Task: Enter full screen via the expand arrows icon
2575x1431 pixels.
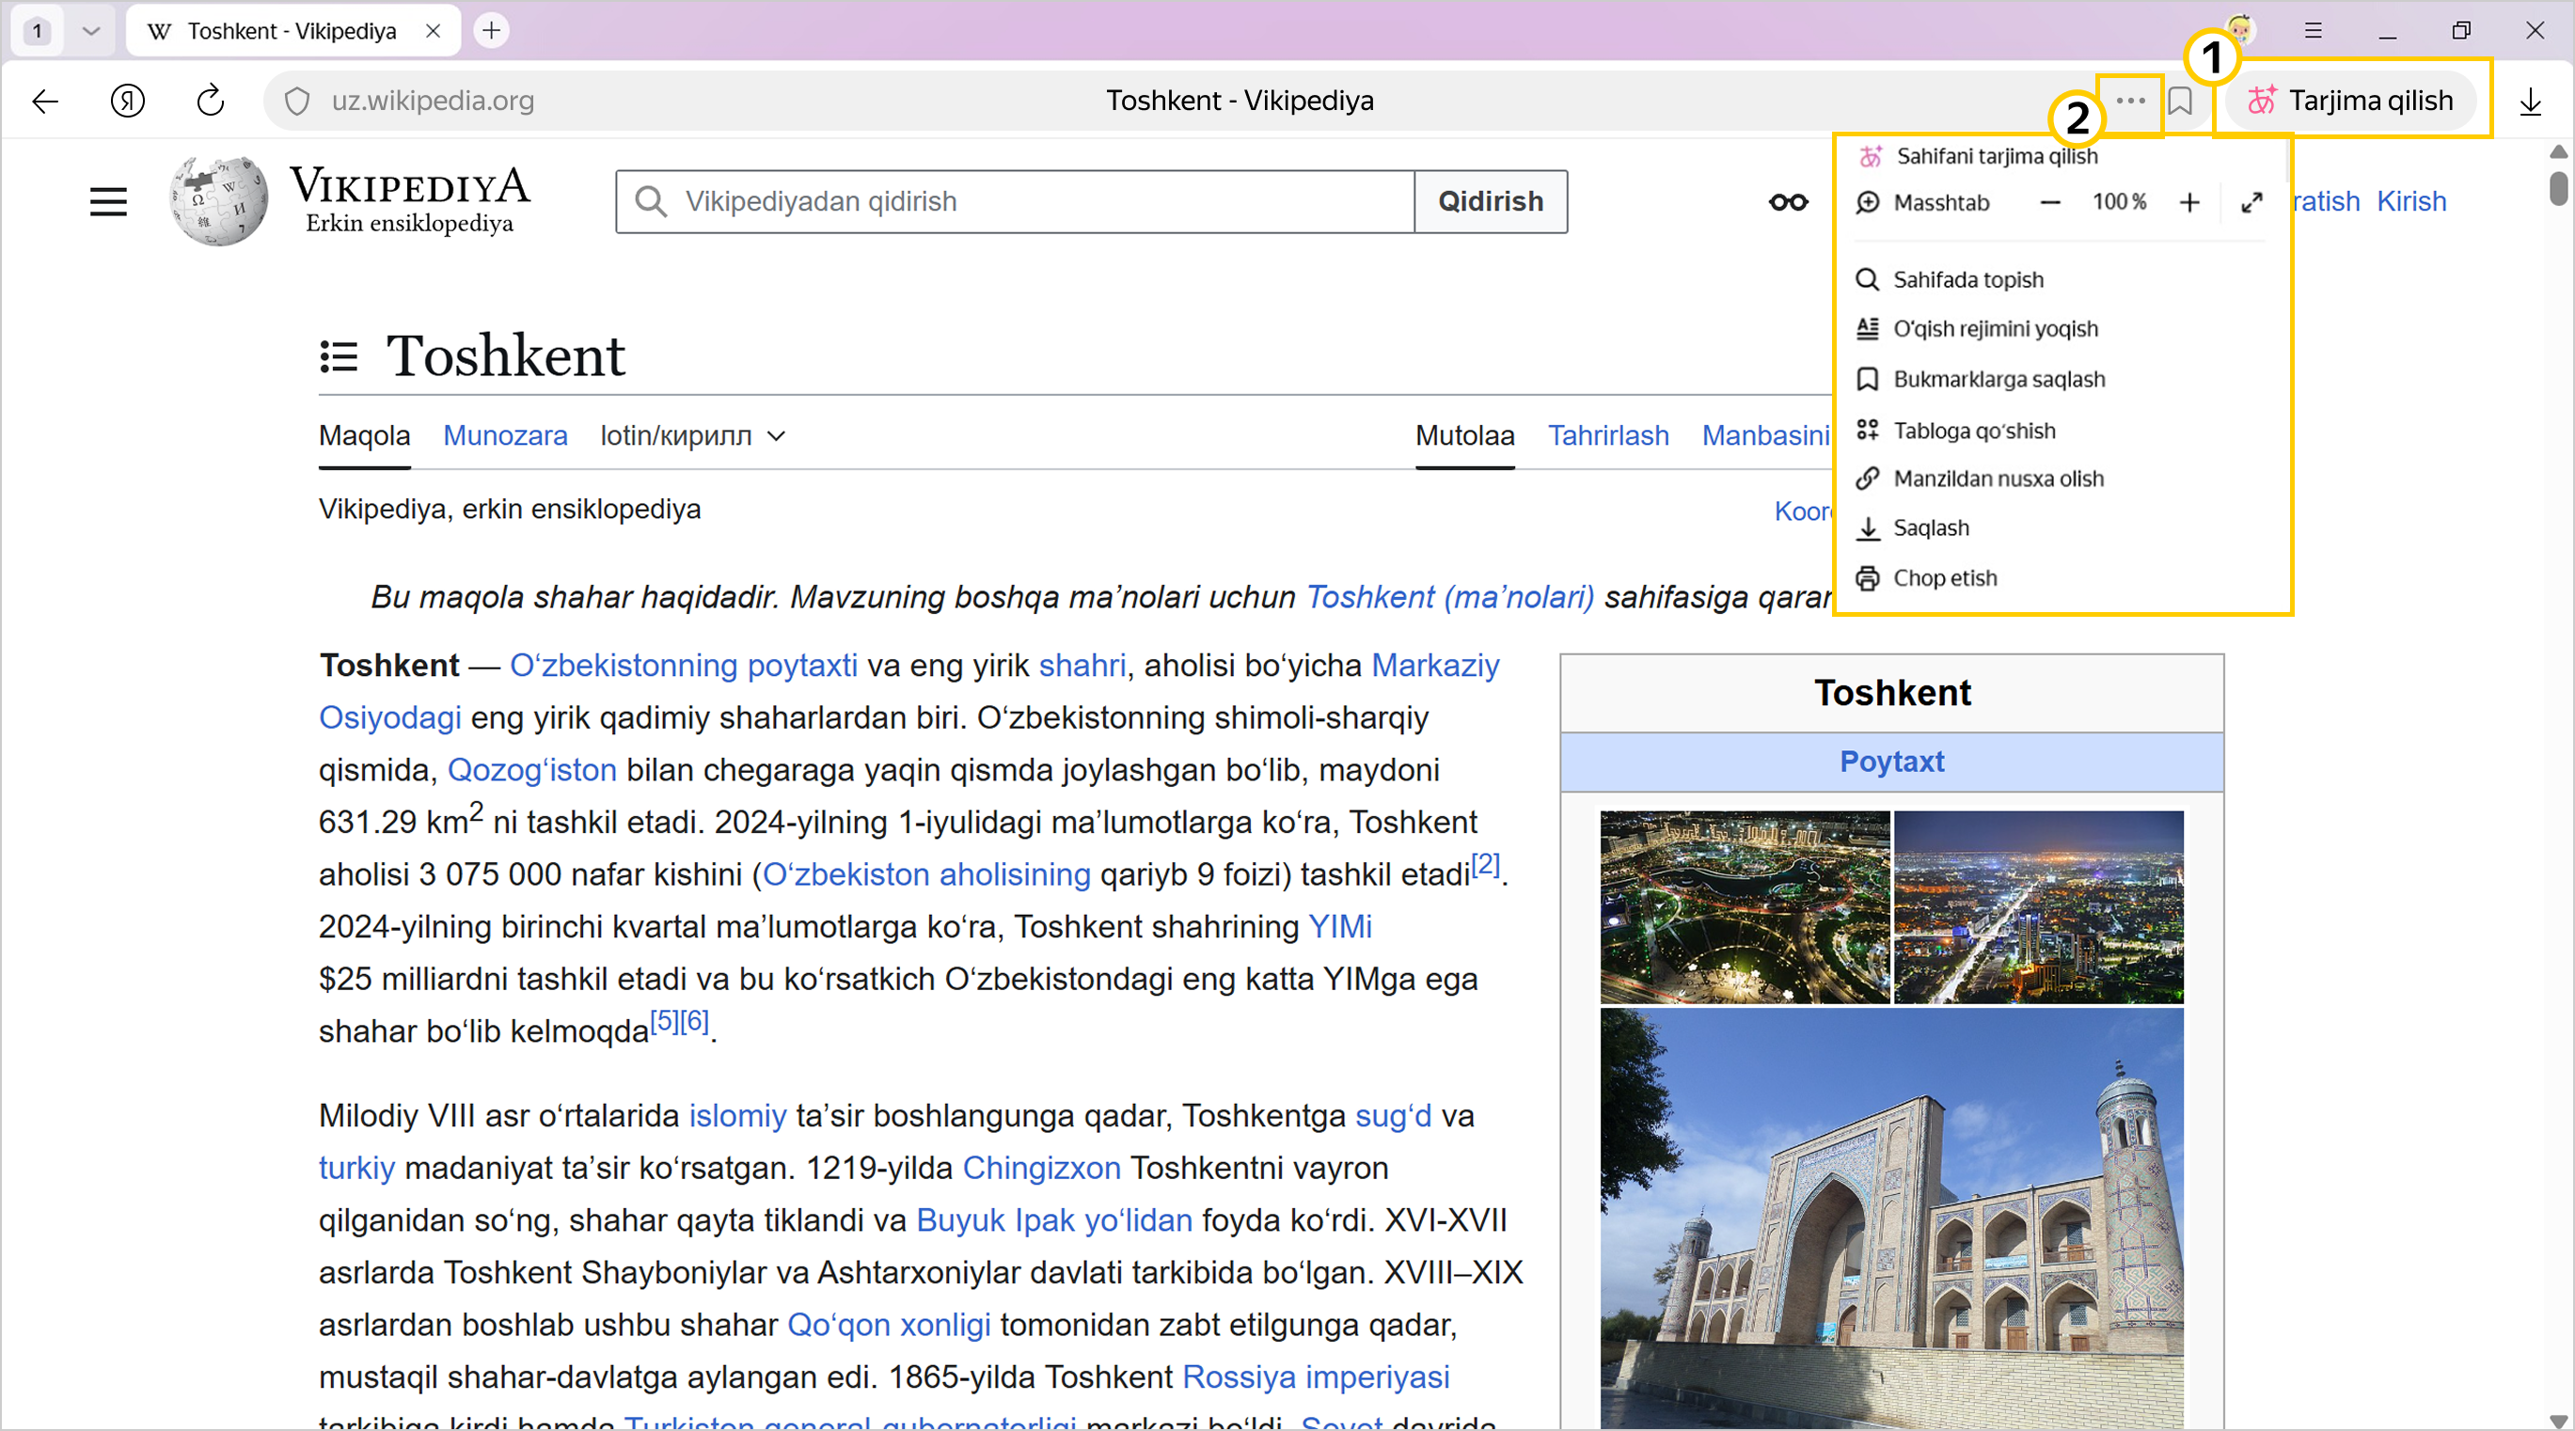Action: (2251, 203)
